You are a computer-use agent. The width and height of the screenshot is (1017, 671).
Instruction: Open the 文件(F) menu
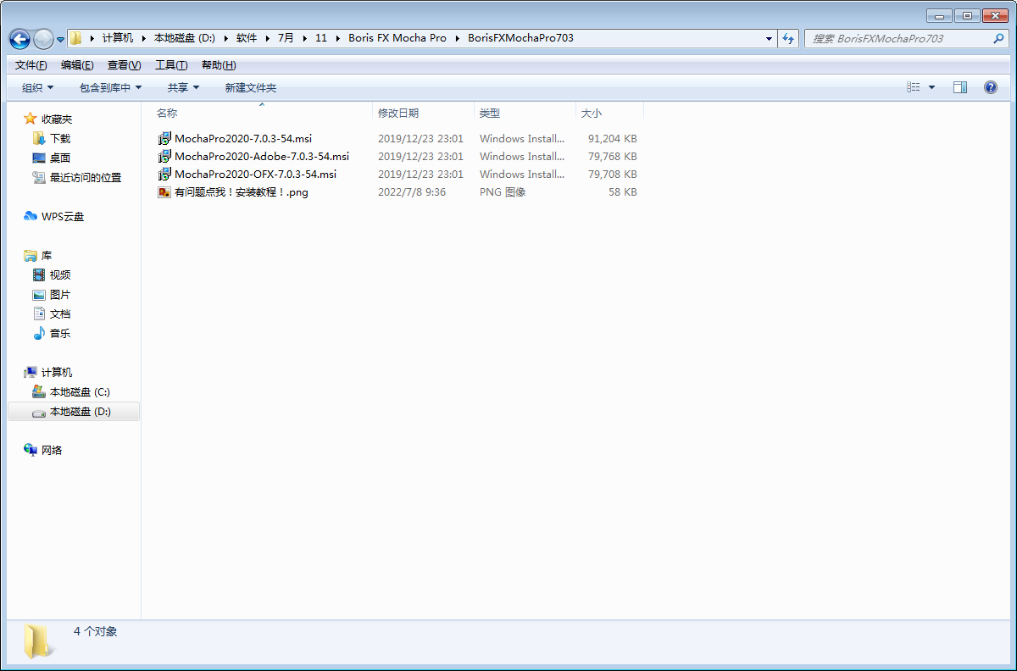point(31,65)
